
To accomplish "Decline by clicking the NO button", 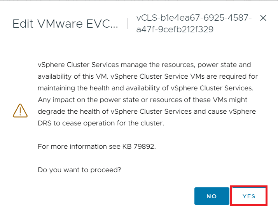I will point(212,196).
